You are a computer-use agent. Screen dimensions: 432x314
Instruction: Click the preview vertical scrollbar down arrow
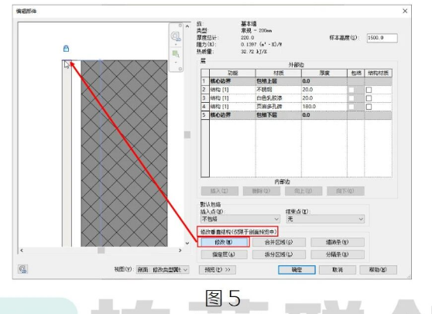click(187, 243)
